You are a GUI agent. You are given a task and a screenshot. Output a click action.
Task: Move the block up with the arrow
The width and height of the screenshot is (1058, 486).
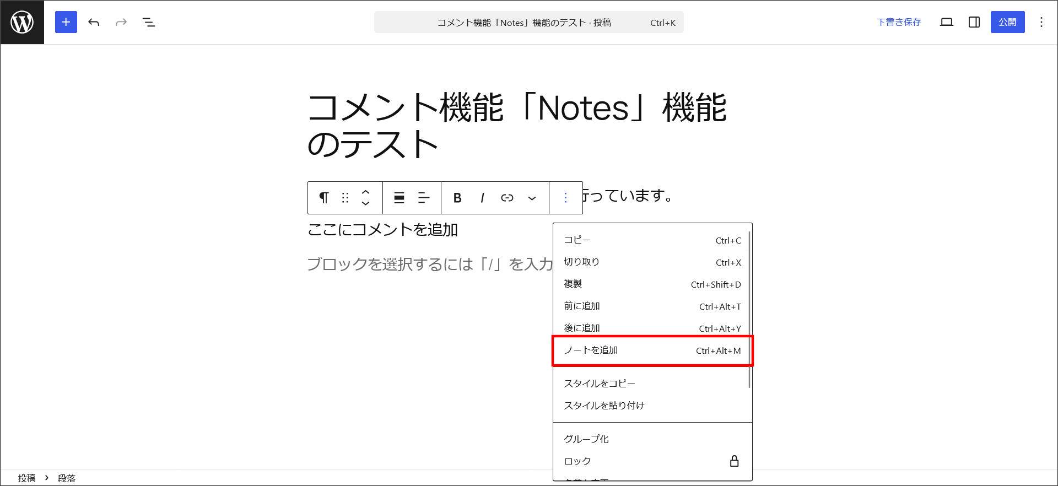pos(365,192)
